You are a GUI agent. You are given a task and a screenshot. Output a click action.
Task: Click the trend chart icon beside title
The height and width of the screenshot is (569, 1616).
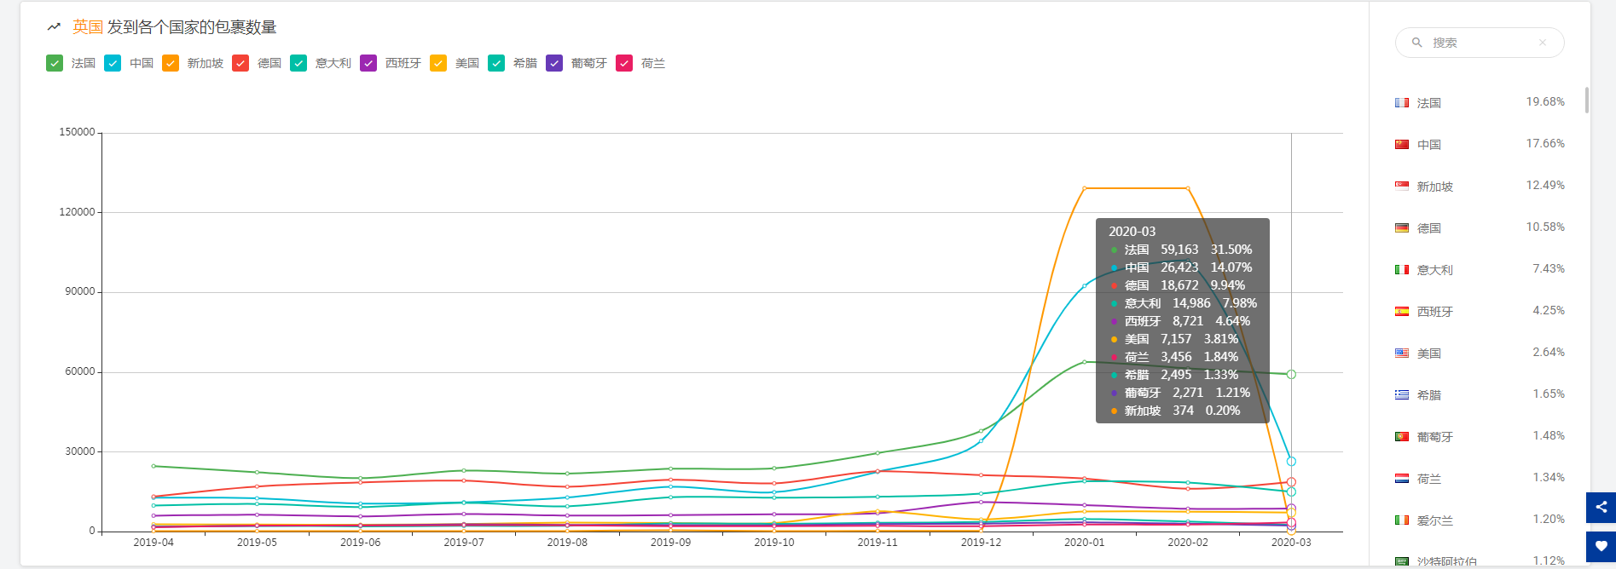coord(54,27)
